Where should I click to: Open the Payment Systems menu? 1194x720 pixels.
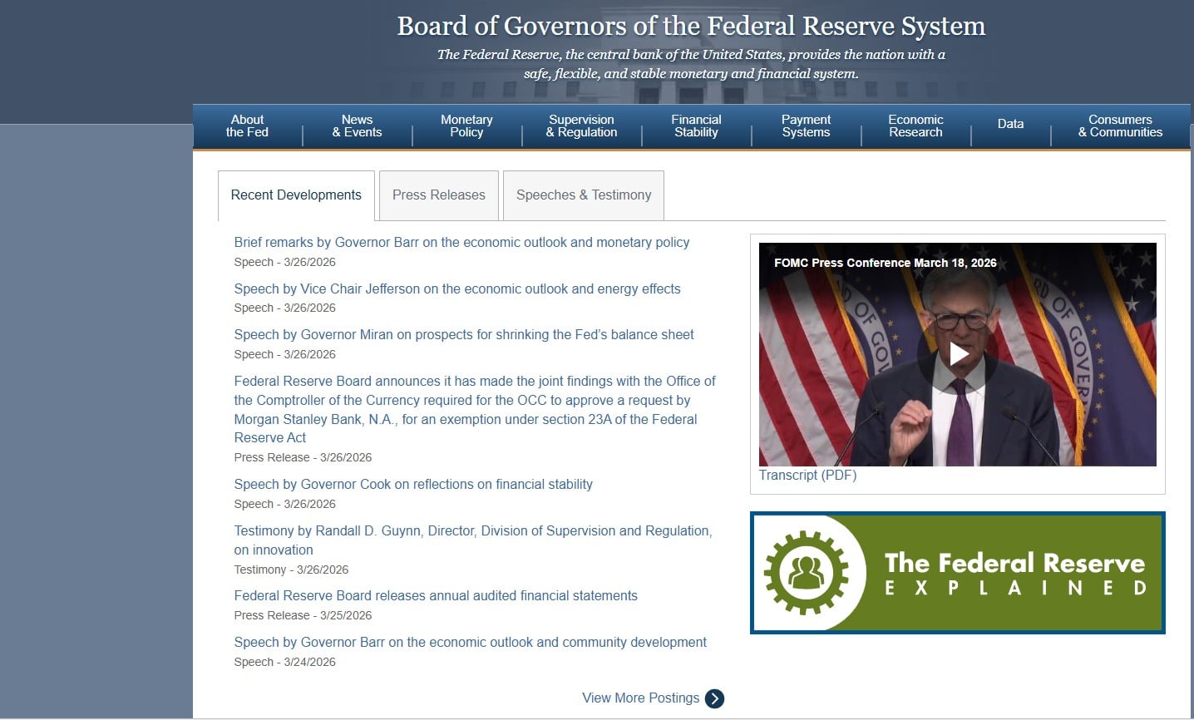tap(806, 126)
